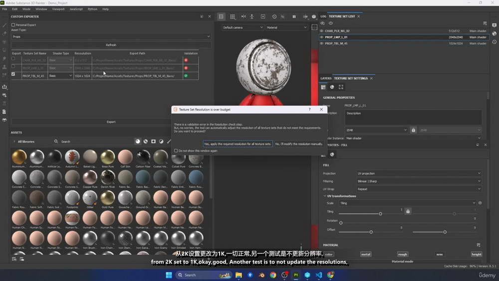This screenshot has width=499, height=281.
Task: Filter assets by textures square icon
Action: tap(153, 141)
